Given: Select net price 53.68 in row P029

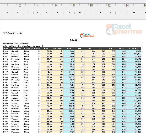Looking at the screenshot, I should point(69,51).
